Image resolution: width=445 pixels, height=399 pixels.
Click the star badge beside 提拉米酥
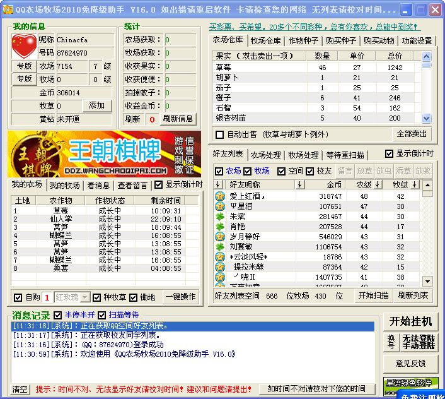coord(219,267)
